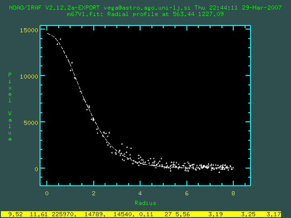Click the status bar value 3.25
The width and height of the screenshot is (291, 218).
point(248,214)
